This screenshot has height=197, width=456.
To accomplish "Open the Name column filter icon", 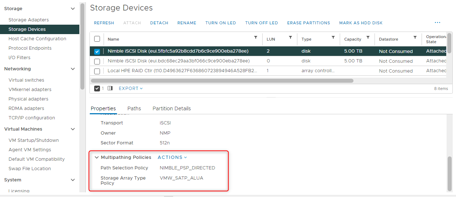I will point(256,37).
